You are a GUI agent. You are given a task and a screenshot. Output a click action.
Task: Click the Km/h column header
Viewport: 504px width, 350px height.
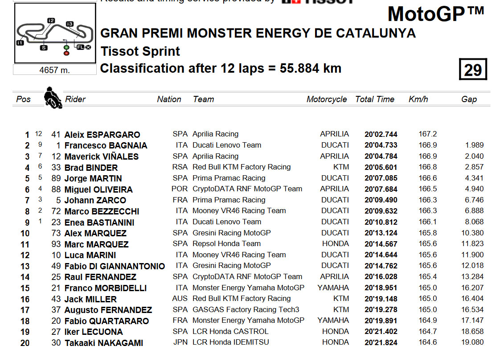click(418, 99)
